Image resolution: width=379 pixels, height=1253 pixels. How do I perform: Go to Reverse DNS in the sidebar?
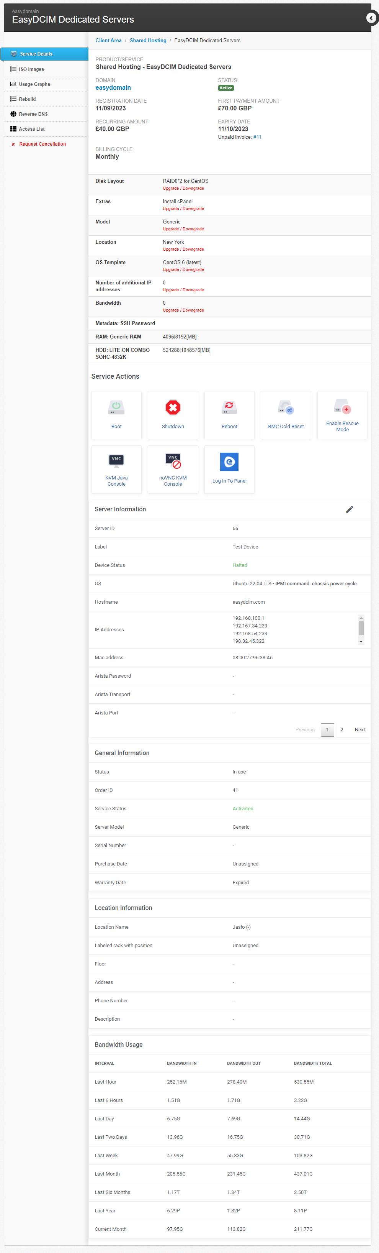(x=46, y=114)
